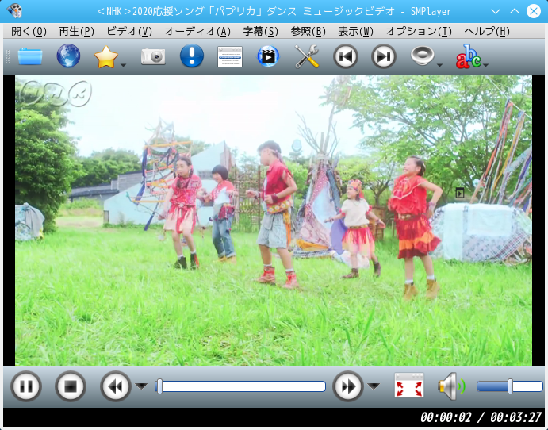Open the 開く(O) menu
The width and height of the screenshot is (548, 430).
(x=29, y=32)
